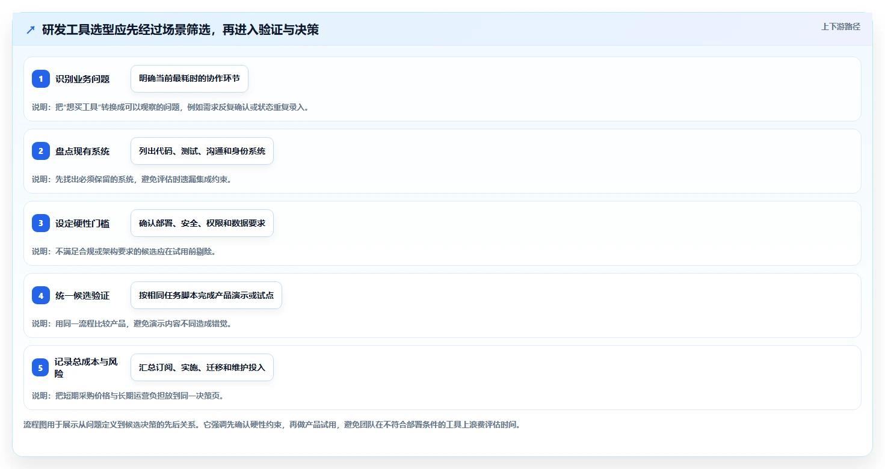Screen dimensions: 885x469
Task: Click the step title 识别业务问题
Action: (82, 79)
